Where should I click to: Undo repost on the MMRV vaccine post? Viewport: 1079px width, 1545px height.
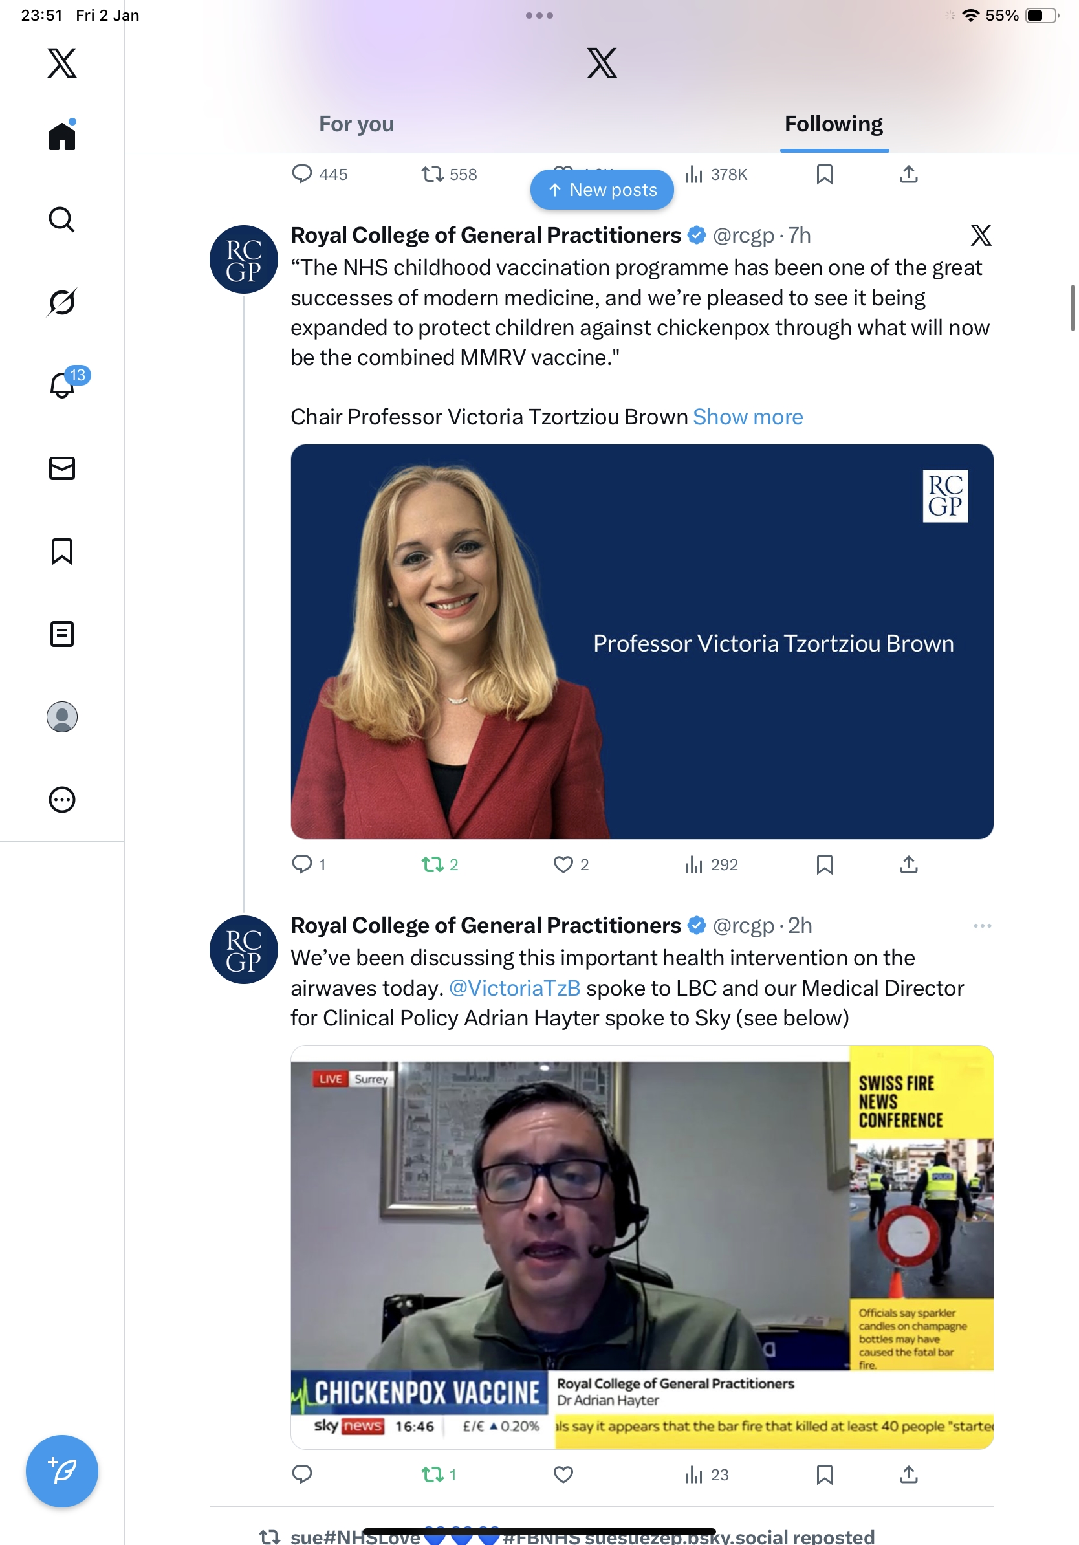click(x=433, y=864)
